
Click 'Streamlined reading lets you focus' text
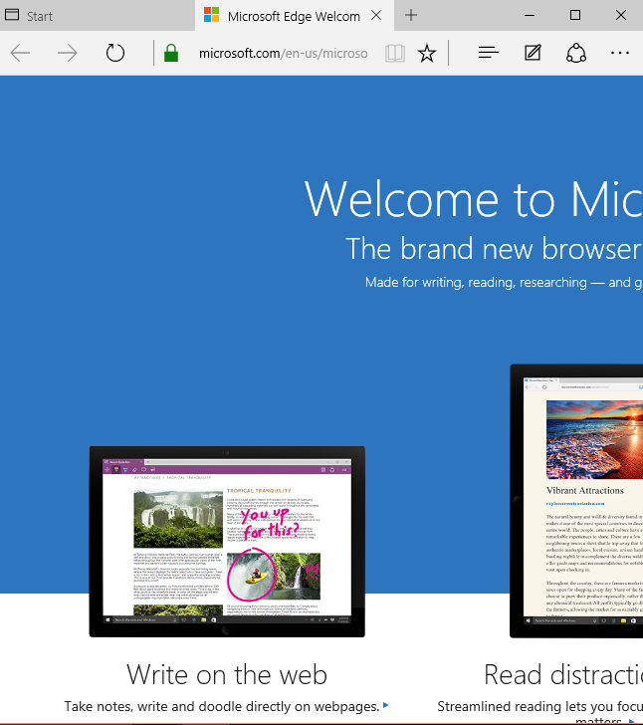tap(539, 706)
